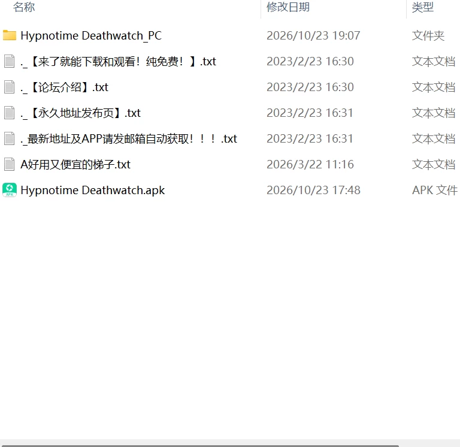Click 文本文档 type in 最新地址及APP row

coord(434,139)
